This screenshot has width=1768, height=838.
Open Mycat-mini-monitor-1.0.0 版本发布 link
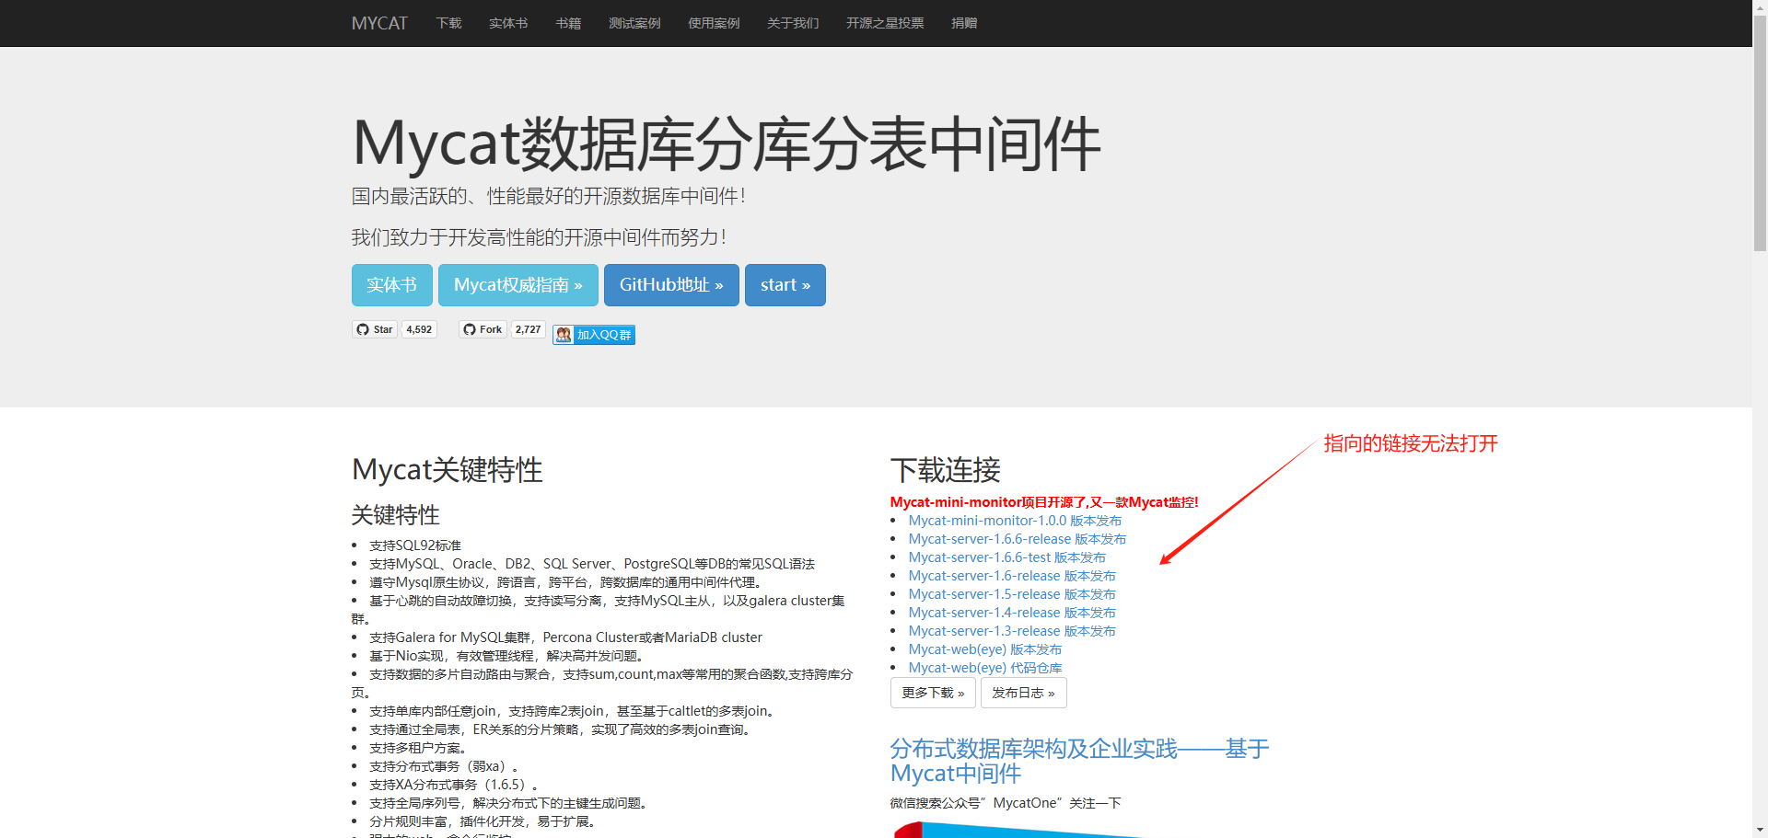[1015, 521]
